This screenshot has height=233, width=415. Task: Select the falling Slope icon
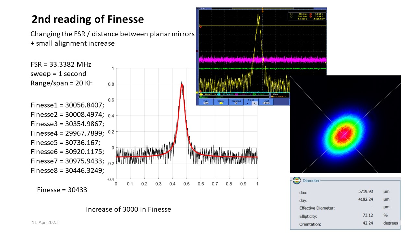[254, 103]
